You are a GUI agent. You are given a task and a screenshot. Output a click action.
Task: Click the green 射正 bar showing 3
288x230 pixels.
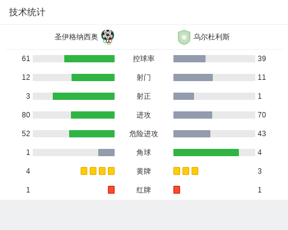[84, 96]
